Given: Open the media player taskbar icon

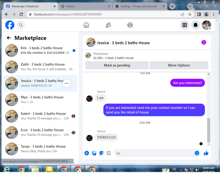Looking at the screenshot, I should point(49,169).
